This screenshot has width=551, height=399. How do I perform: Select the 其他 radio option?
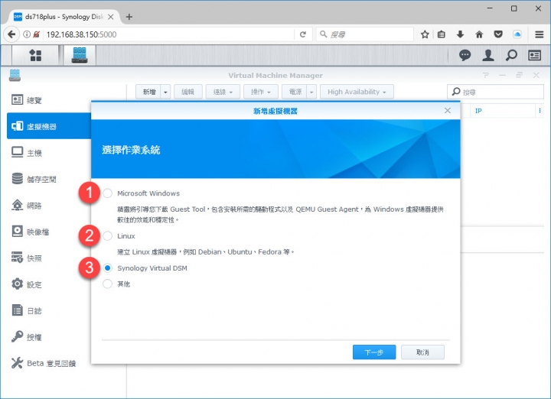(108, 284)
